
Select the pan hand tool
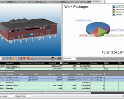click(14, 58)
